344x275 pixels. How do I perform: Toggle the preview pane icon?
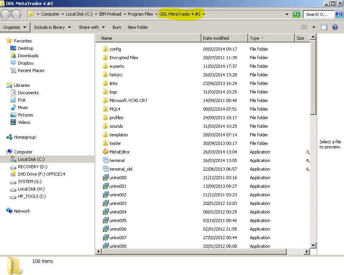coord(324,27)
